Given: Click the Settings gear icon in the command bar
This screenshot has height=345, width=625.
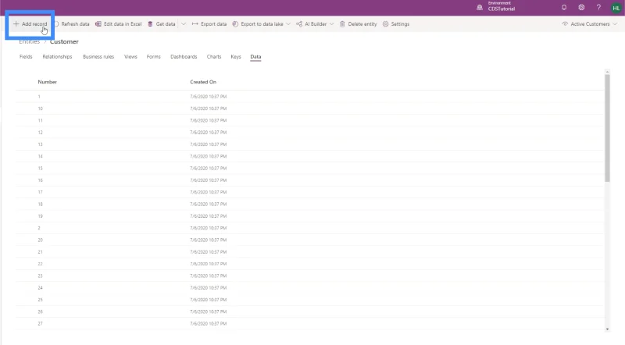Looking at the screenshot, I should [x=385, y=24].
